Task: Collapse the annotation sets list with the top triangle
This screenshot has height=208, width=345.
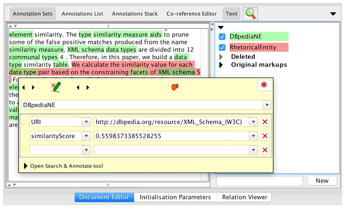Action: (221, 28)
